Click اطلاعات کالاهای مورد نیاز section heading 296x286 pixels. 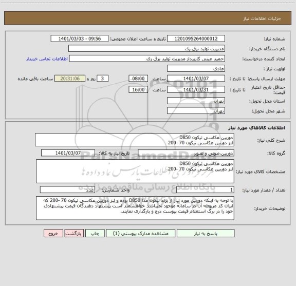[x=257, y=128]
